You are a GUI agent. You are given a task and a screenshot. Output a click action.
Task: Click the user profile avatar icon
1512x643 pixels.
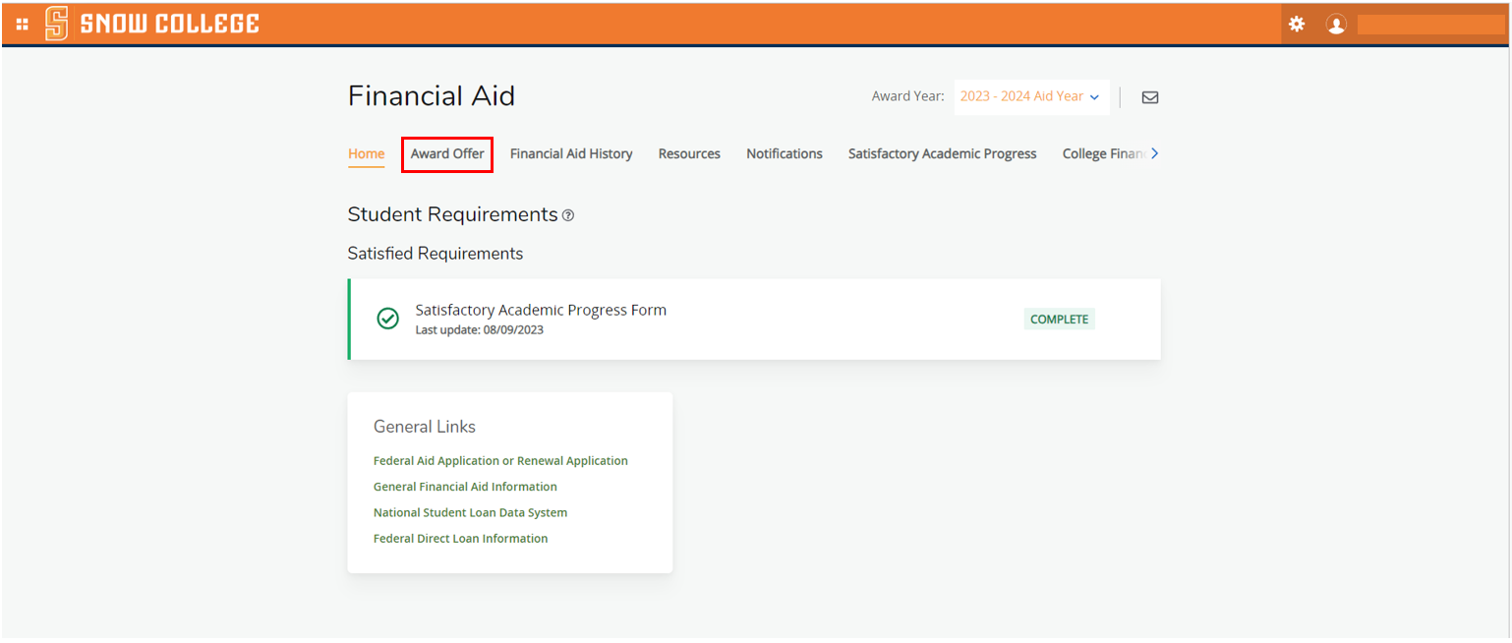pos(1336,25)
